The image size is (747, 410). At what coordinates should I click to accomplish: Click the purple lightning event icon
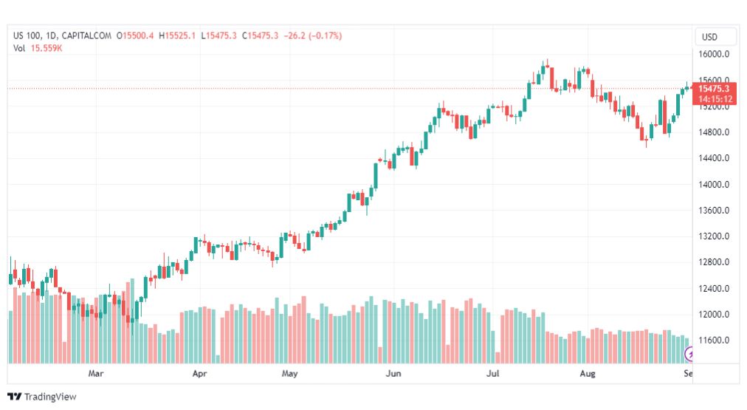(x=690, y=354)
